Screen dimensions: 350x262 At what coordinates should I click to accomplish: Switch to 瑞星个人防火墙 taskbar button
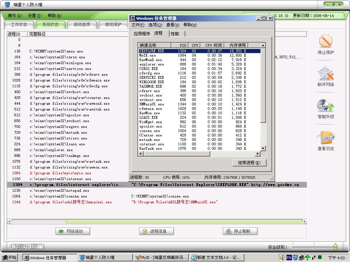pos(105,258)
